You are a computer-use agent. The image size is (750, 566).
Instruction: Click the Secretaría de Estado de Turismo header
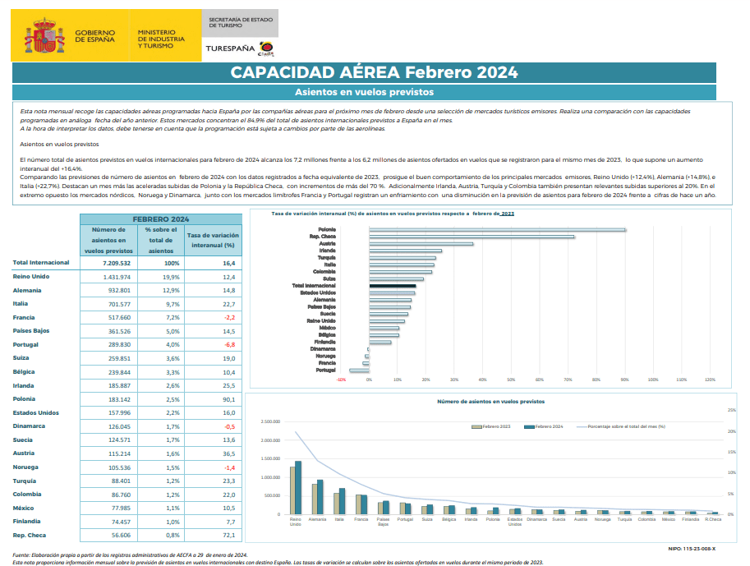[240, 22]
